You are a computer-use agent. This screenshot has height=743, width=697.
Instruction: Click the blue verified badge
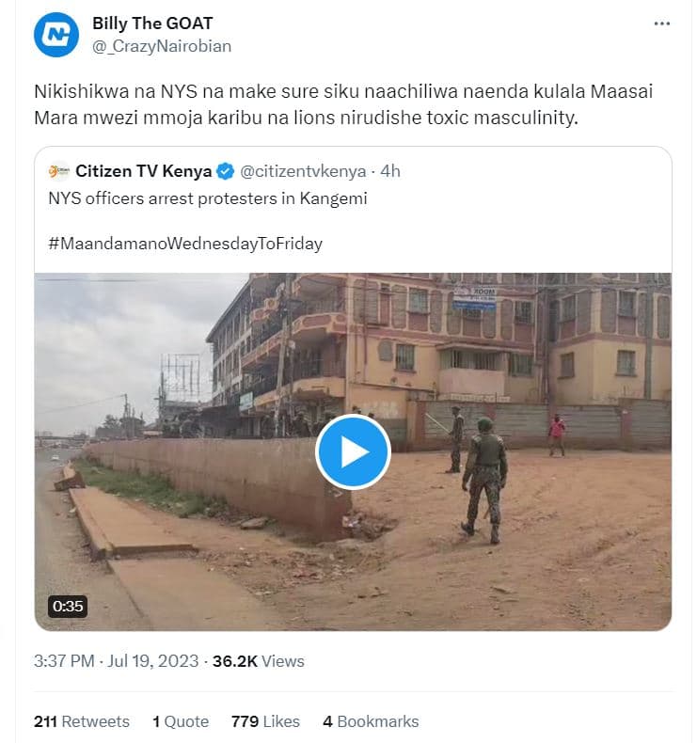[x=226, y=171]
